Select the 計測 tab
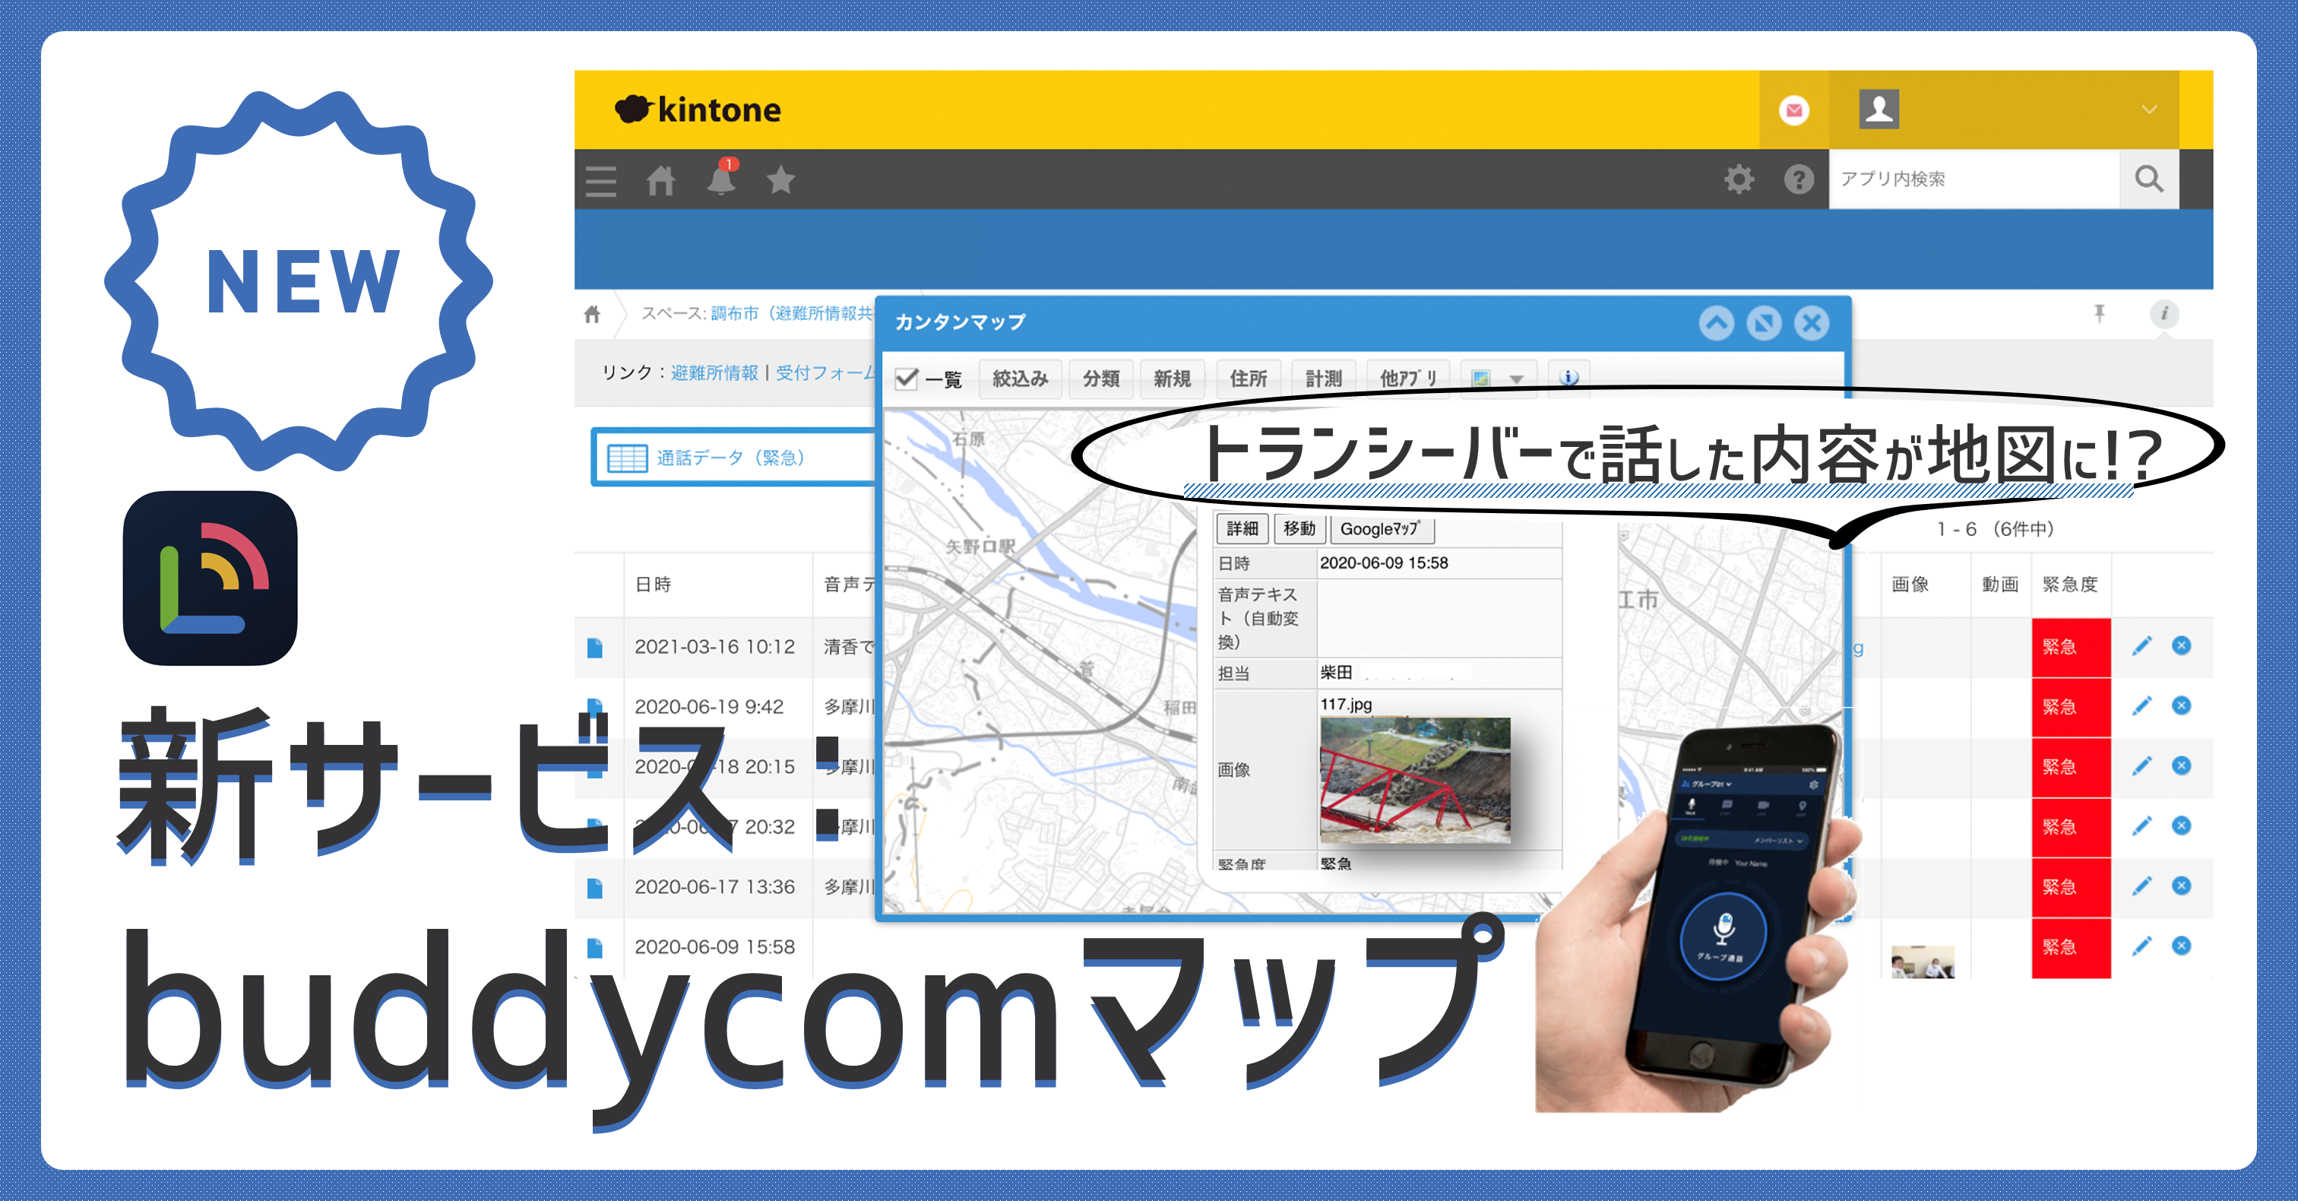Screen dimensions: 2298x1201 [x=1324, y=379]
